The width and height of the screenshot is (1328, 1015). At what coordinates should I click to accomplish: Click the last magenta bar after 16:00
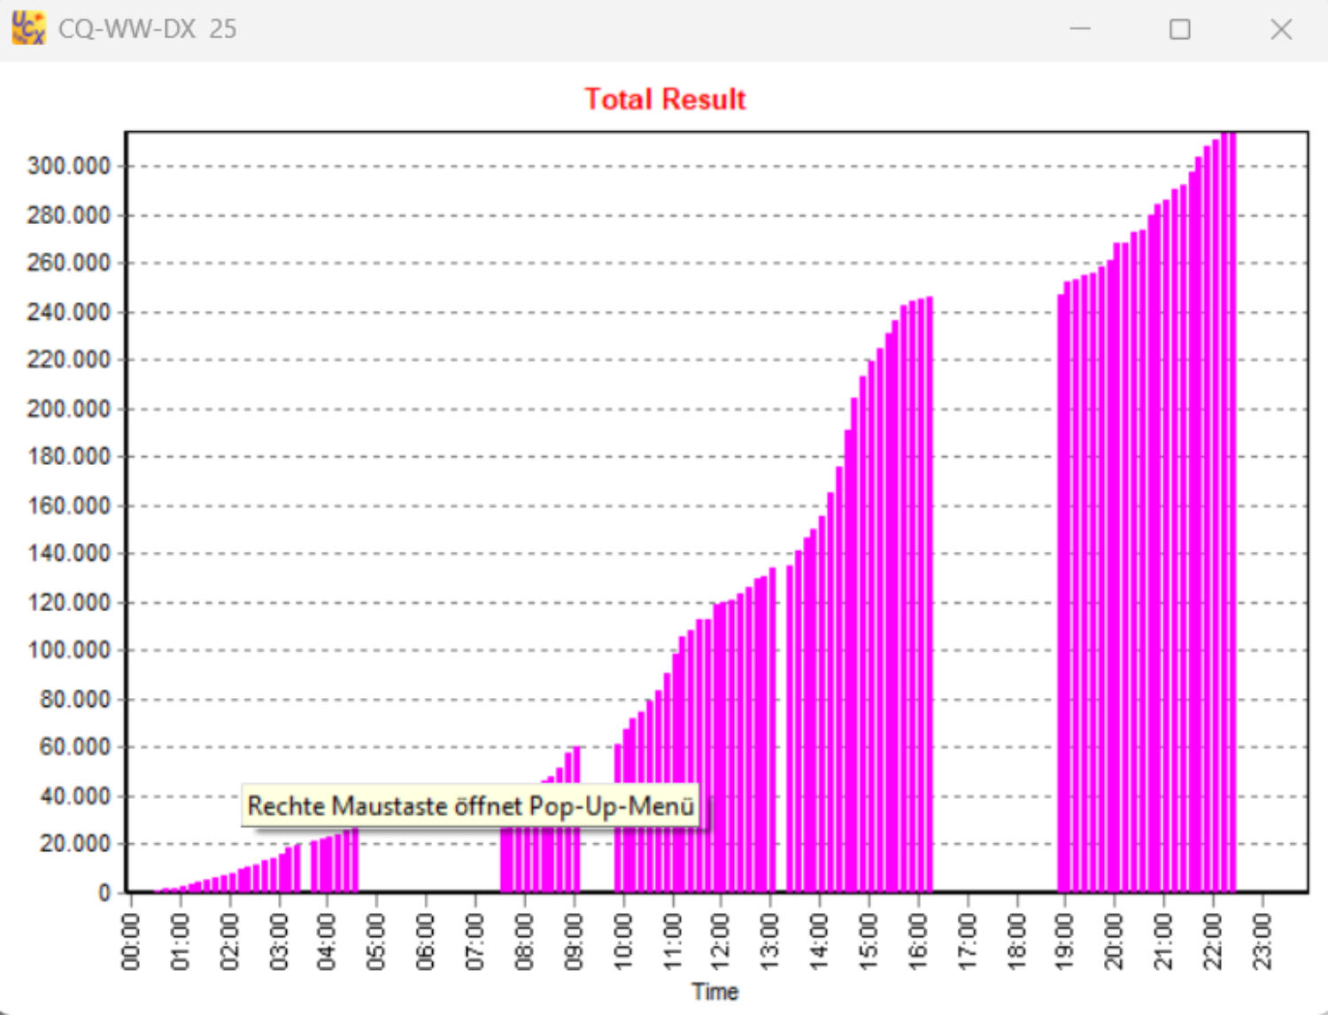pyautogui.click(x=929, y=593)
